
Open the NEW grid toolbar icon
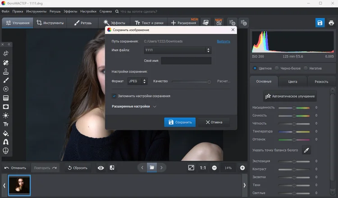(219, 23)
